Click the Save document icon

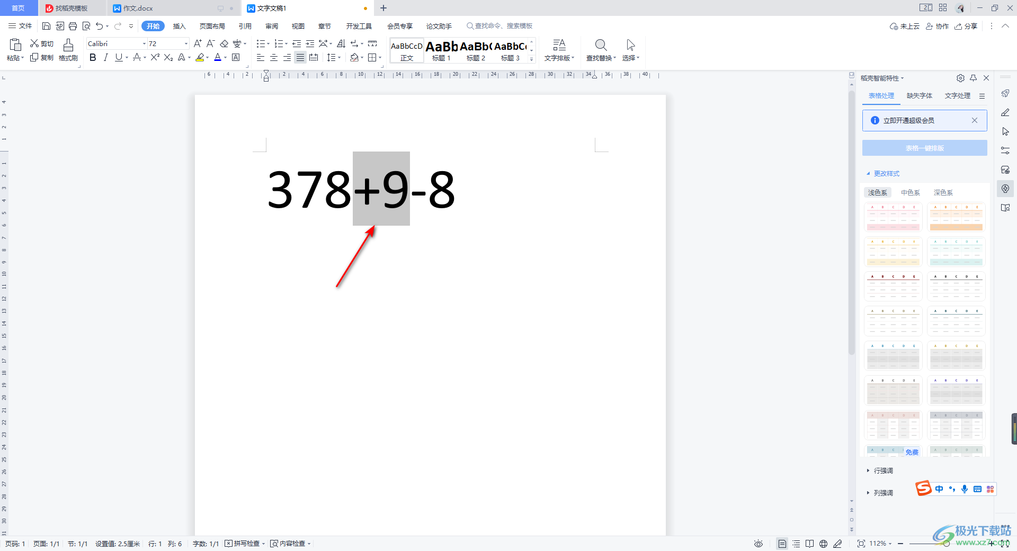click(46, 26)
